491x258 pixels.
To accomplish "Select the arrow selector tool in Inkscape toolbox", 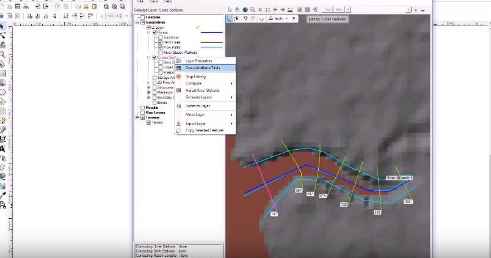I will (x=2, y=27).
